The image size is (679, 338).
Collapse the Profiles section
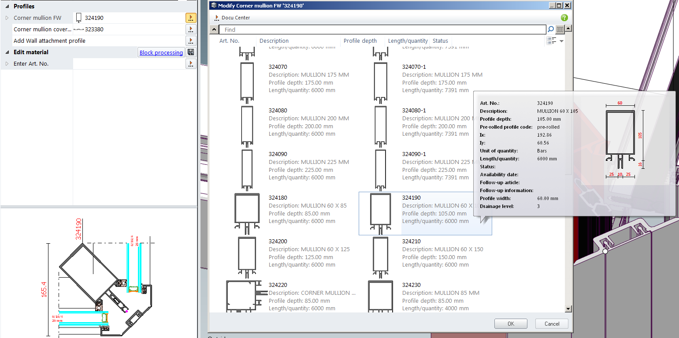pyautogui.click(x=7, y=7)
